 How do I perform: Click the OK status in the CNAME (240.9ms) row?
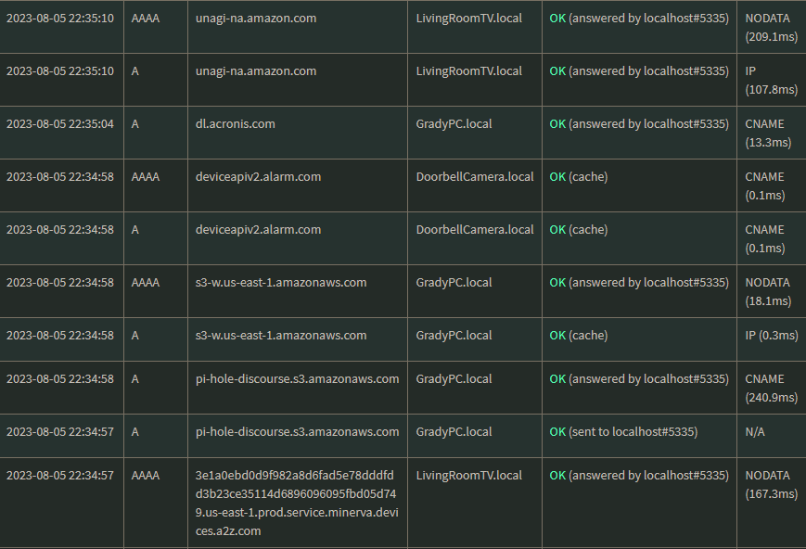(639, 379)
